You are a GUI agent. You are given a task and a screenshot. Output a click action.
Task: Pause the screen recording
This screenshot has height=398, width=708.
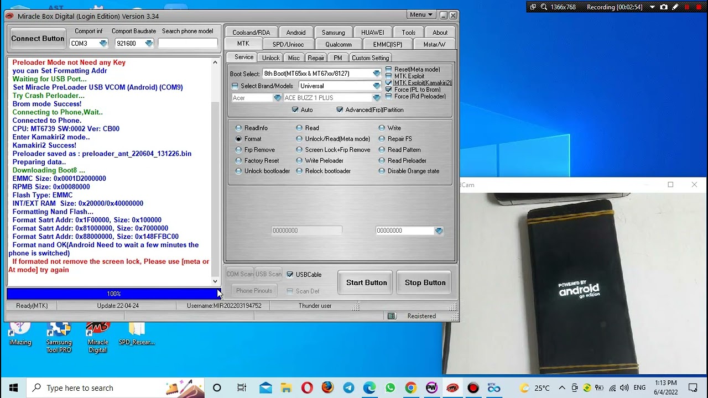tap(687, 7)
